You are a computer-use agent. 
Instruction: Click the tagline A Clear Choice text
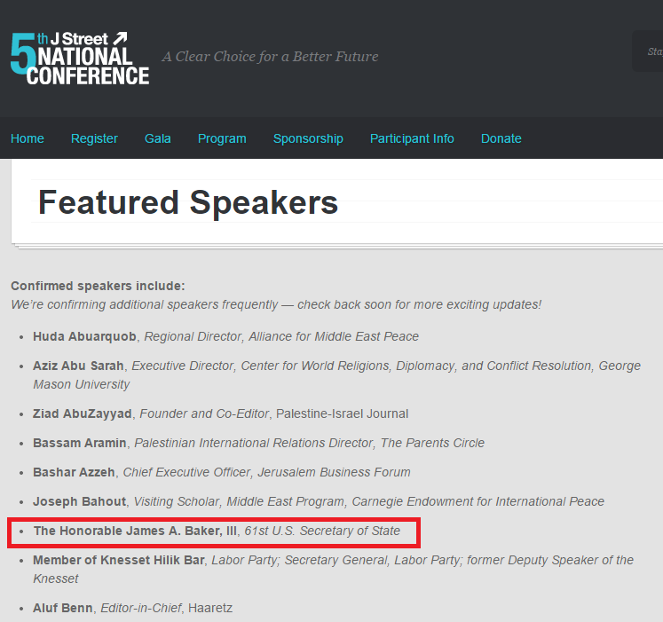pyautogui.click(x=270, y=57)
